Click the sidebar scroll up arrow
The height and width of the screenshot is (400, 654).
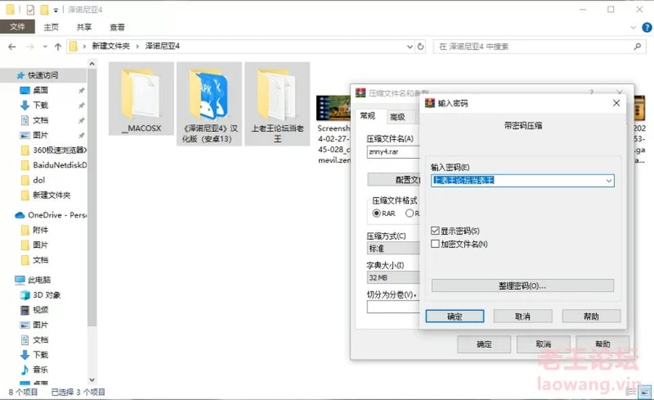point(92,64)
